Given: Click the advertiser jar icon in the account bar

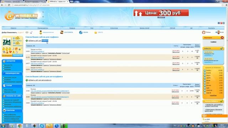Looking at the screenshot, I should tap(41, 32).
